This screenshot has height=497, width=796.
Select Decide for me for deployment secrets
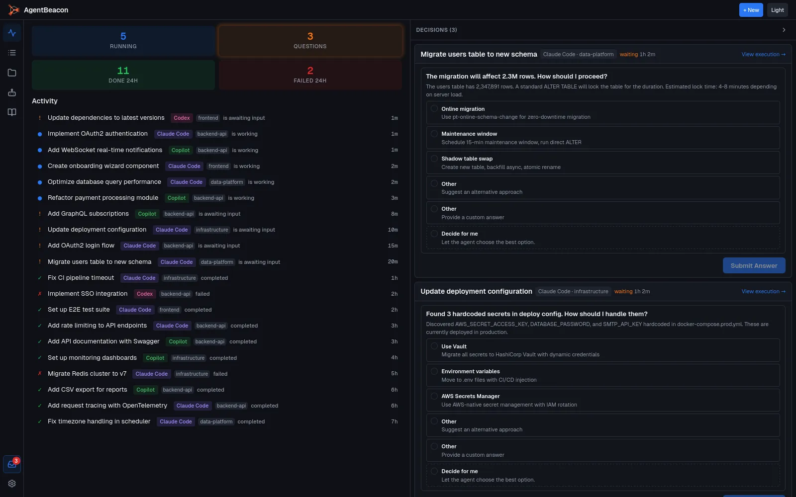point(602,475)
